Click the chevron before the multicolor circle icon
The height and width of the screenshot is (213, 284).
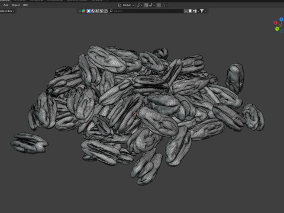[x=80, y=11]
